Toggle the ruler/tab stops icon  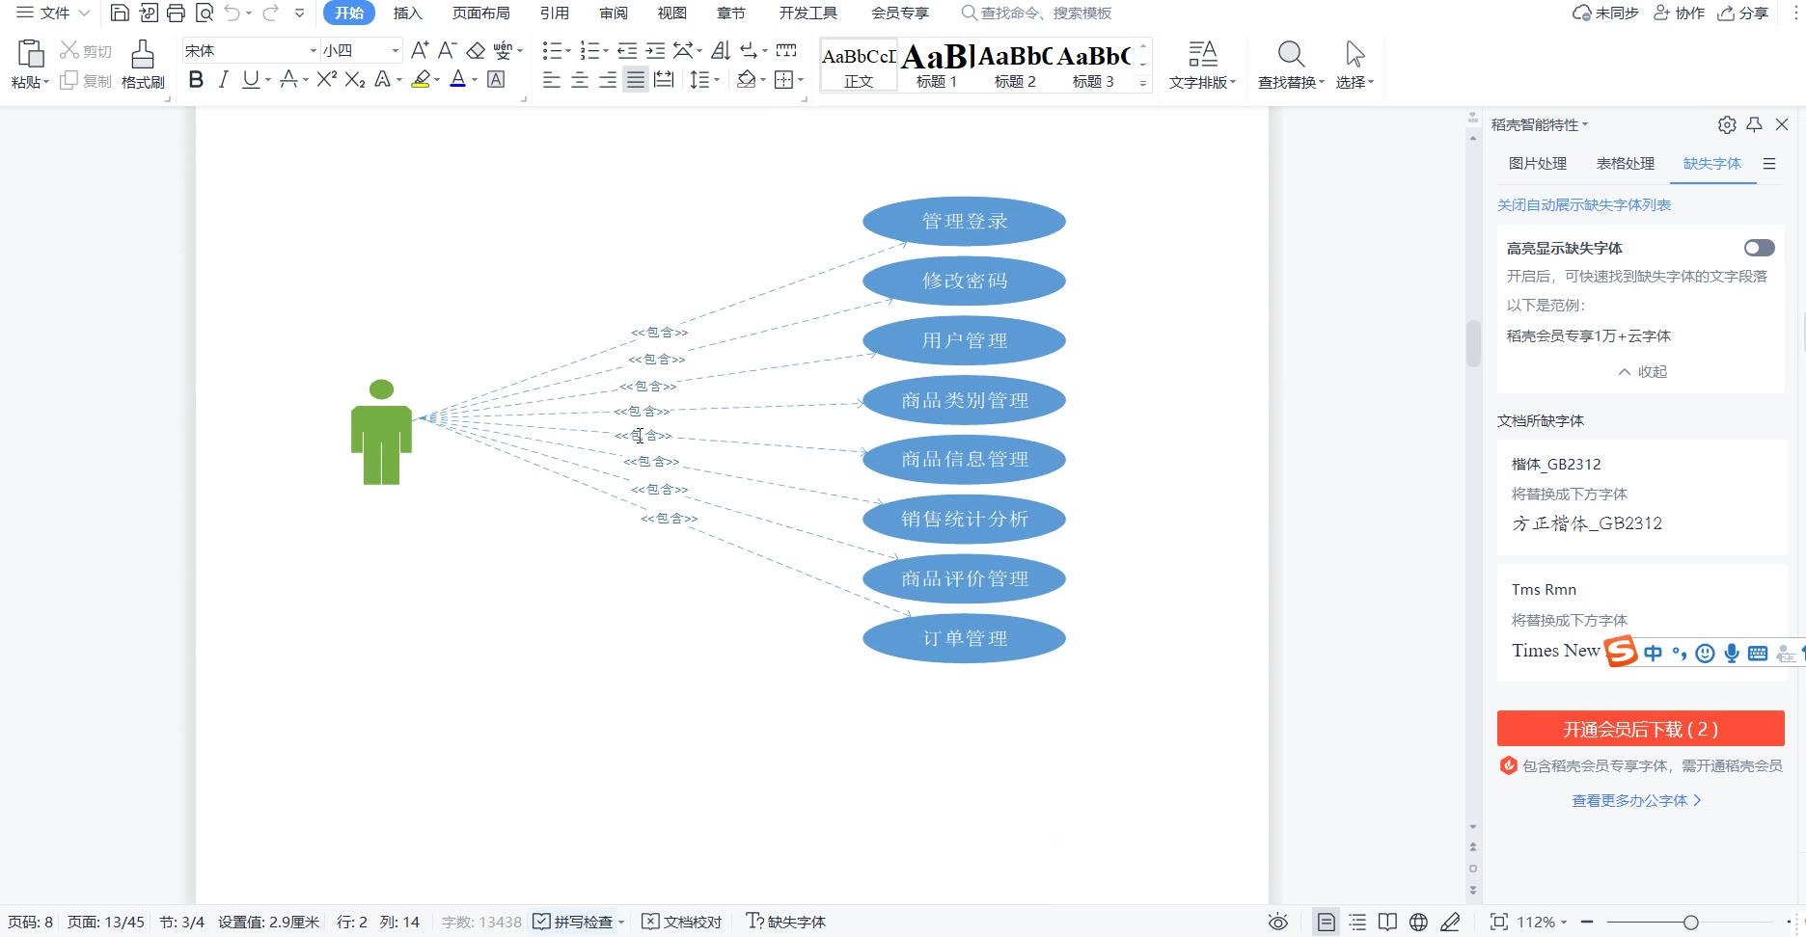pyautogui.click(x=786, y=50)
